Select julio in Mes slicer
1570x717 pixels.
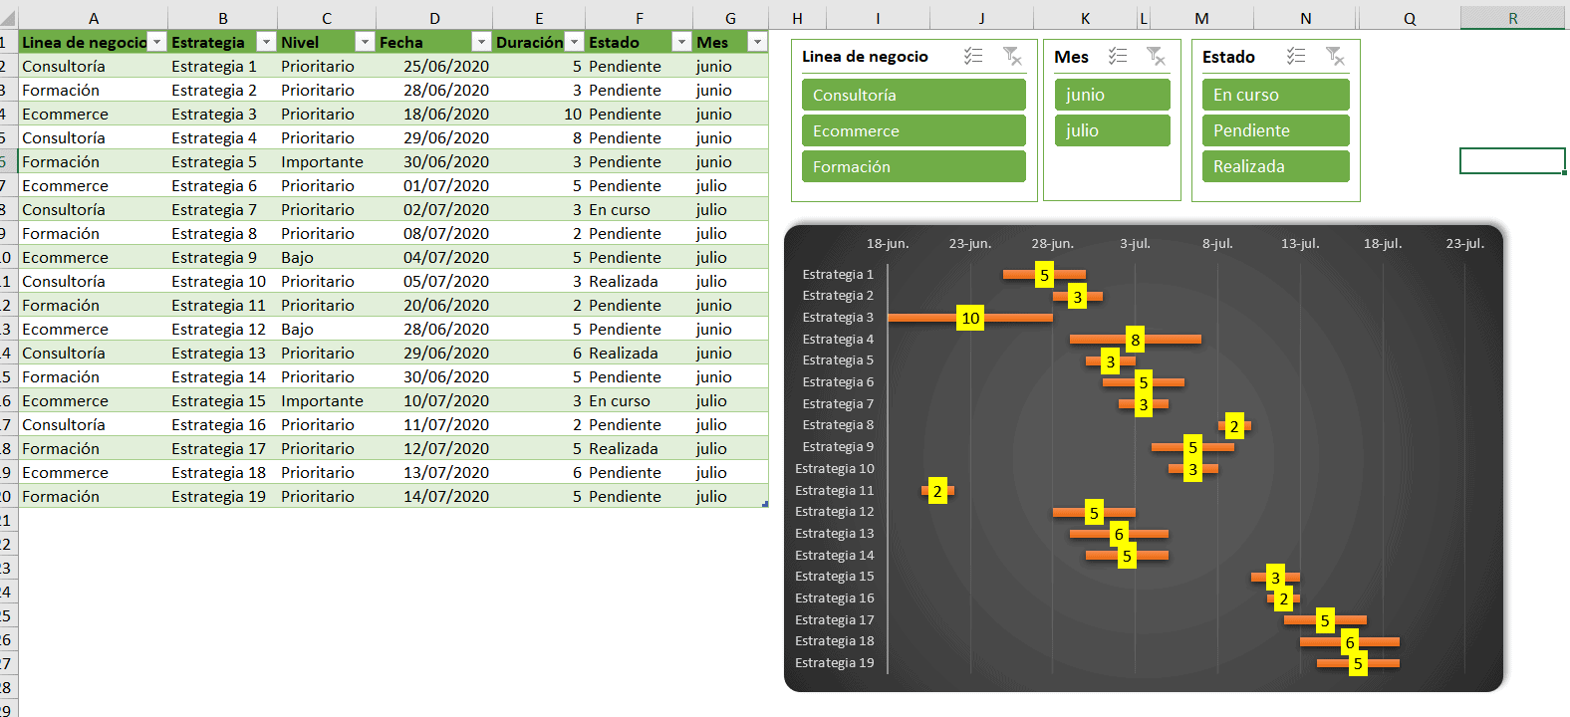(x=1113, y=130)
